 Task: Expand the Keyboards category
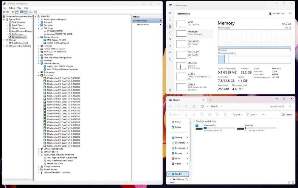[x=38, y=55]
